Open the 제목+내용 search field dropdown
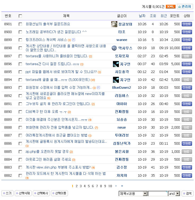The image size is (195, 200). (x=145, y=193)
